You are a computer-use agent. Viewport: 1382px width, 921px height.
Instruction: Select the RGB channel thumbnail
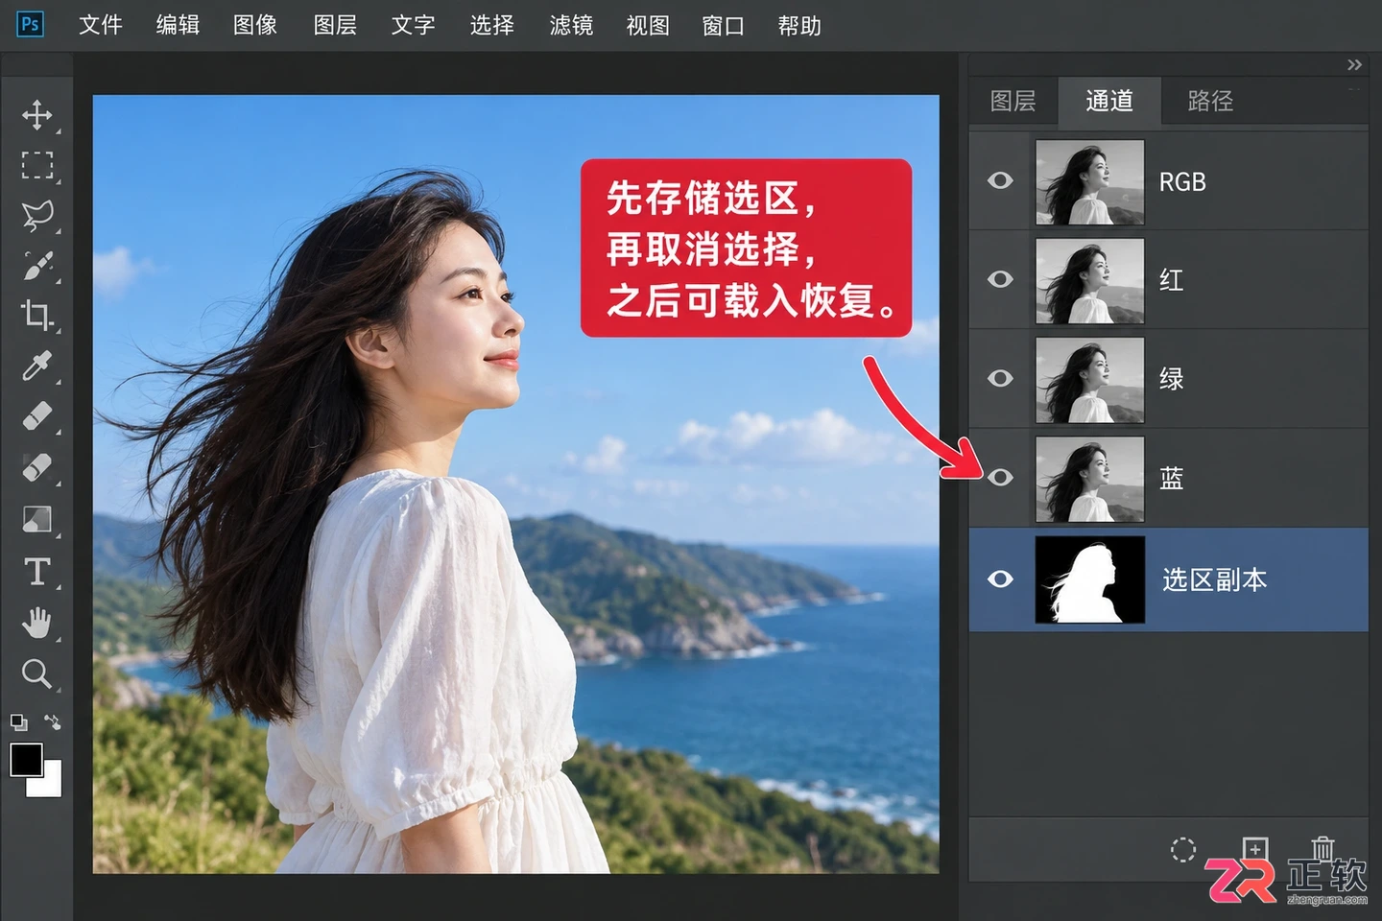pyautogui.click(x=1090, y=182)
